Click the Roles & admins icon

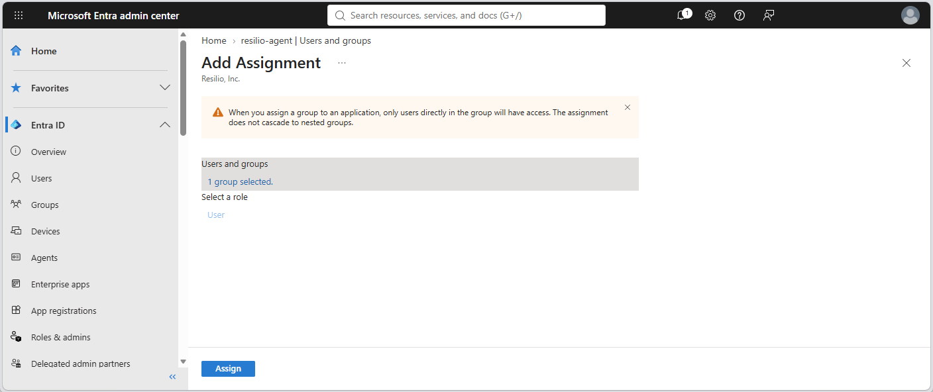tap(16, 337)
